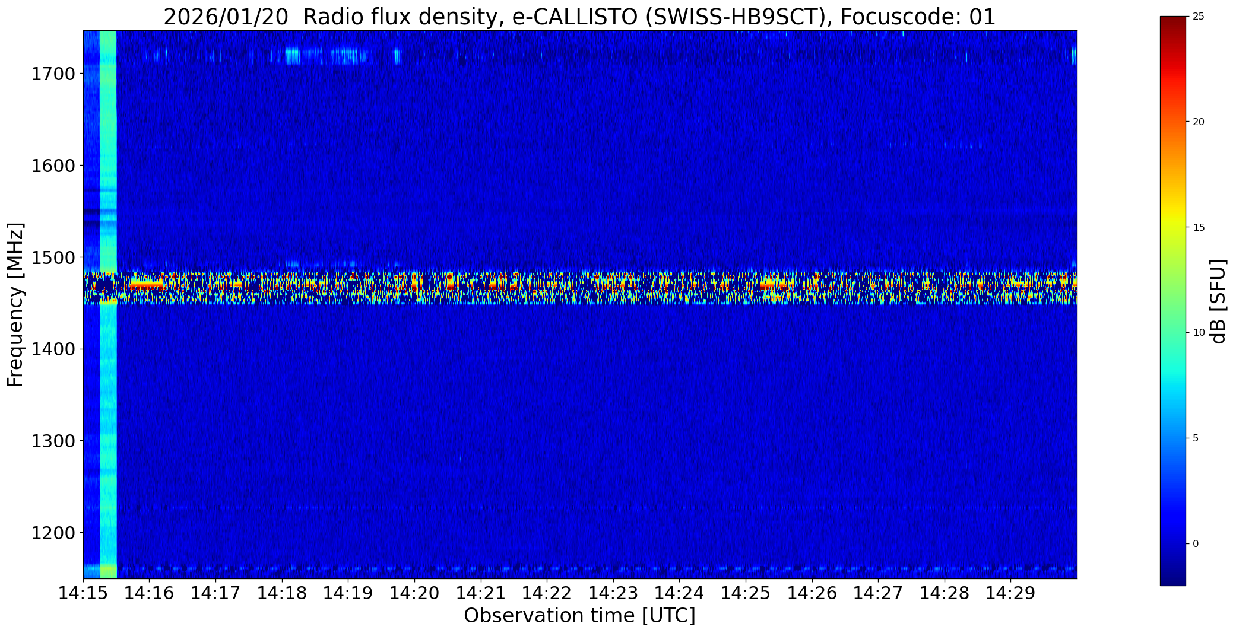Click the bright green vertical calibration stripe
This screenshot has width=1236, height=633.
point(108,304)
